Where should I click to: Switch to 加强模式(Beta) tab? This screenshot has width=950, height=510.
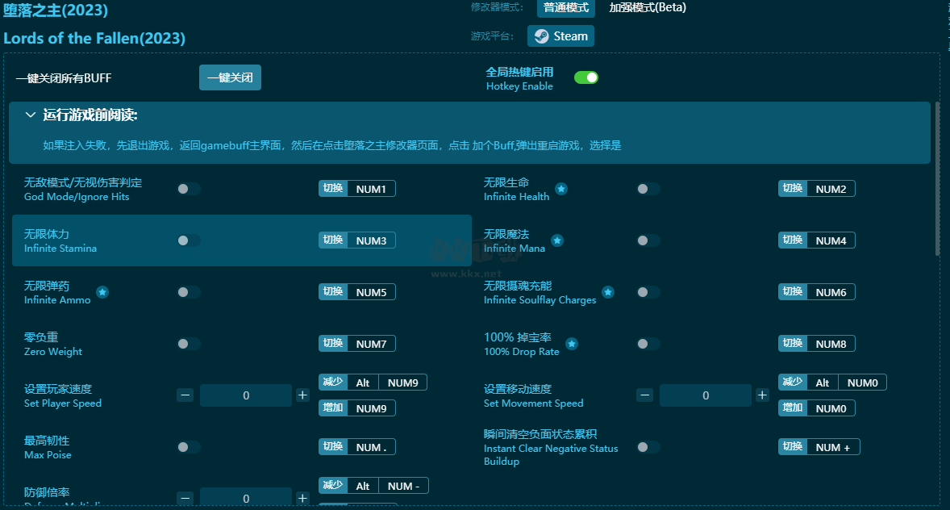tap(648, 8)
